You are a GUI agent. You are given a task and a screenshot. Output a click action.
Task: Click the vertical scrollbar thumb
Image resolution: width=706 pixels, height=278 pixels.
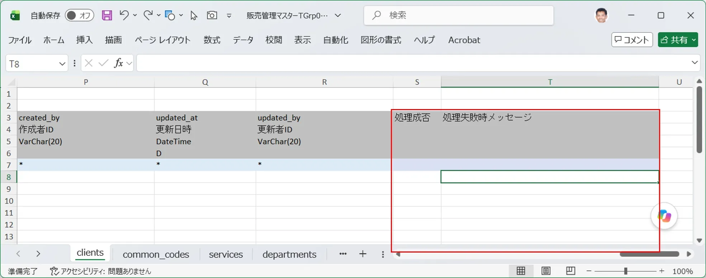tap(699, 119)
